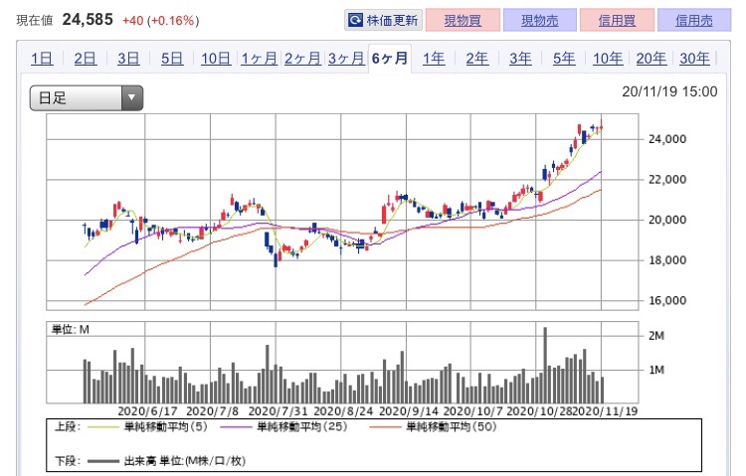Click the green 単純移動平均(5) legend line
This screenshot has height=476, width=746.
102,427
